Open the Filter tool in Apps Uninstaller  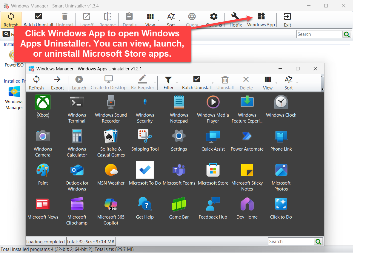click(168, 83)
